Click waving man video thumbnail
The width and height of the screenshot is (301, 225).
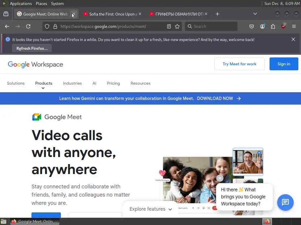[x=248, y=162]
